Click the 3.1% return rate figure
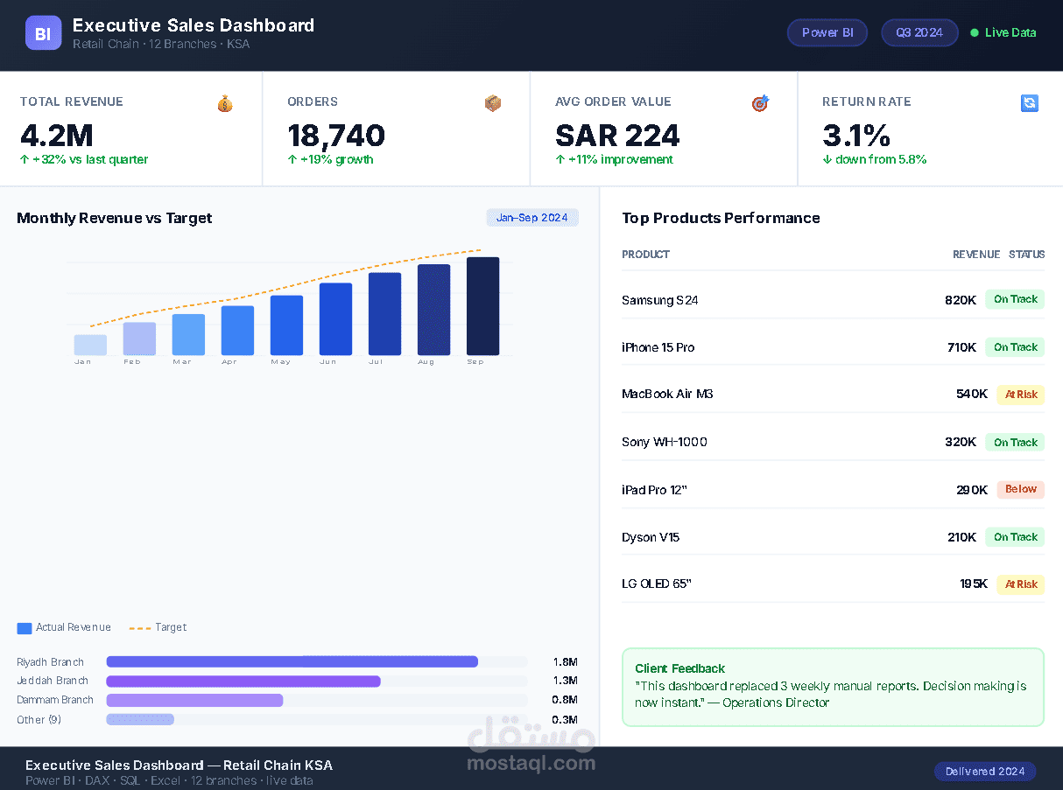This screenshot has width=1063, height=790. click(x=856, y=136)
